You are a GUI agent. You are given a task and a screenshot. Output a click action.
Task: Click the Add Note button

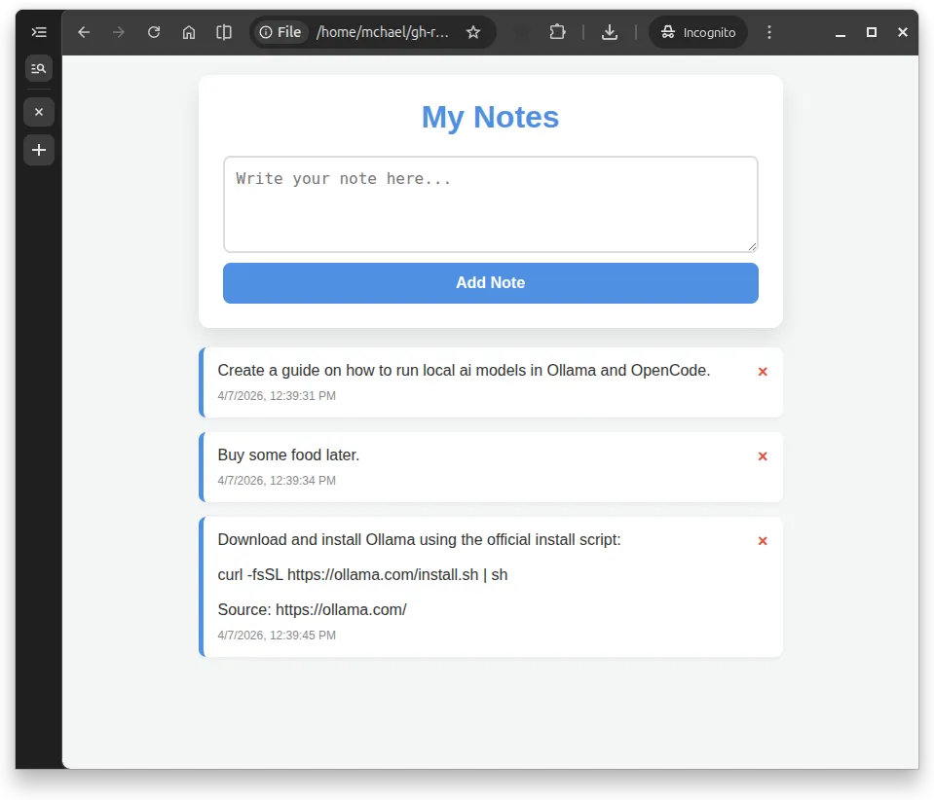[x=490, y=282]
